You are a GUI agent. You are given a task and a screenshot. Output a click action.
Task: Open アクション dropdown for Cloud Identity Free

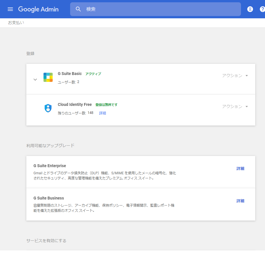click(x=235, y=106)
